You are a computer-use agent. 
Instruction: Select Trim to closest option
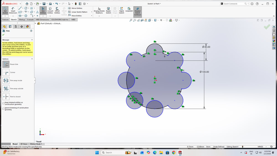6,97
